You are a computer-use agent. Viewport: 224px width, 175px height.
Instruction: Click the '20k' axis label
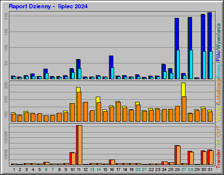pos(6,16)
